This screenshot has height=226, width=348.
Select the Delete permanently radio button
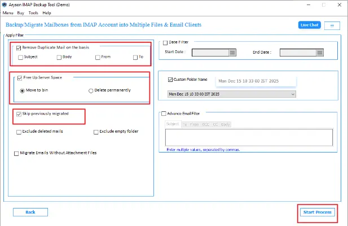(91, 90)
